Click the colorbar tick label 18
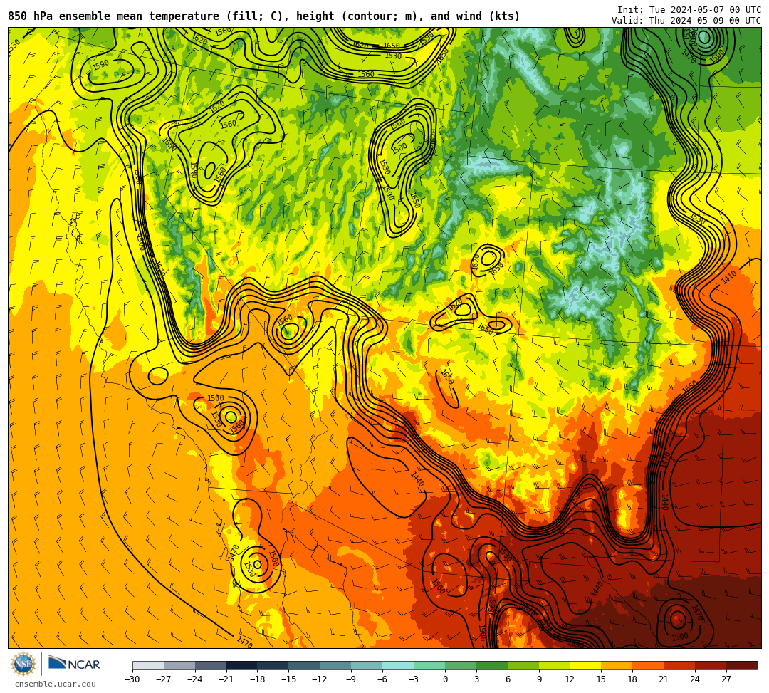Screen dimensions: 769x693 633,679
